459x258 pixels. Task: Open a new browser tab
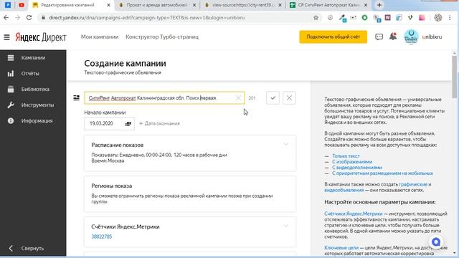tap(379, 5)
